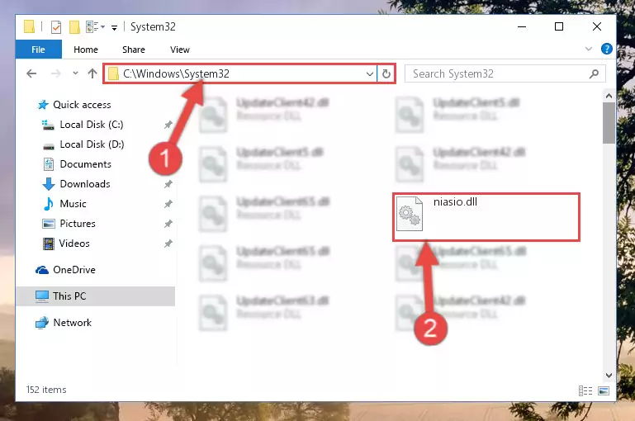The image size is (635, 421).
Task: Select the niasio.dll file name
Action: 455,201
